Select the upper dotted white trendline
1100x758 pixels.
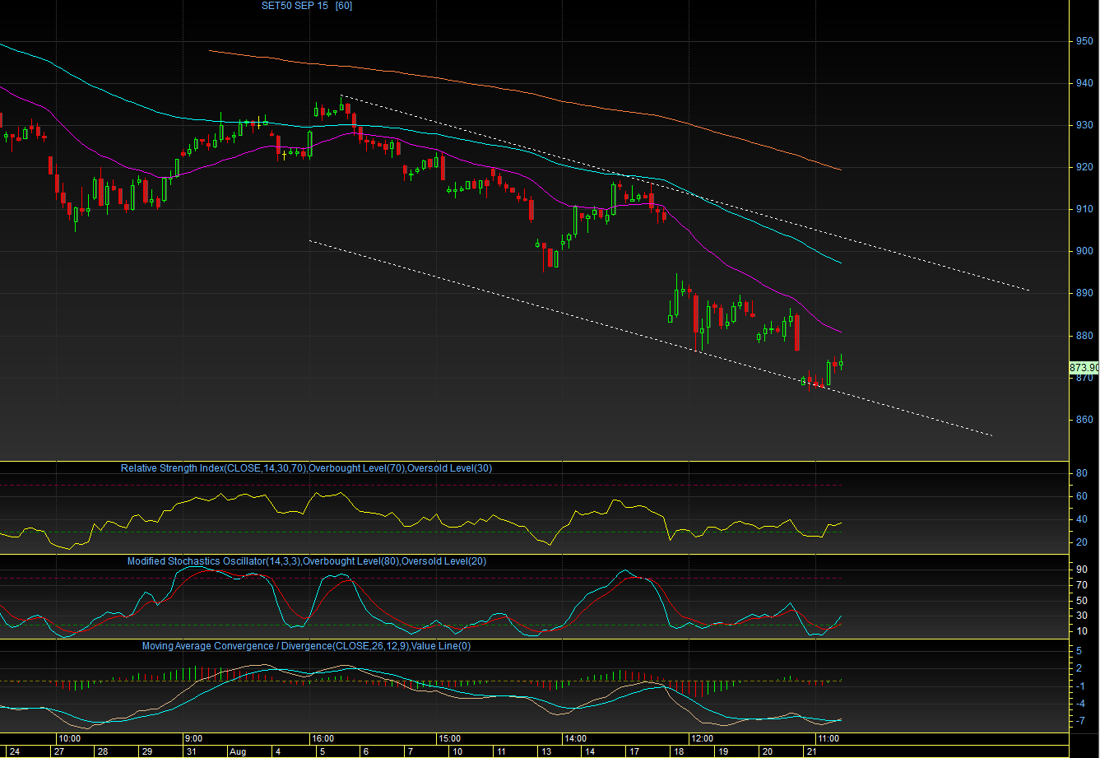coord(686,193)
